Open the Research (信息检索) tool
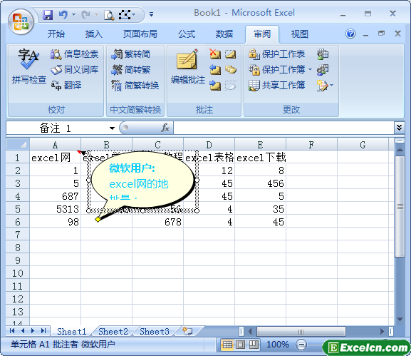The image size is (411, 356). (75, 54)
